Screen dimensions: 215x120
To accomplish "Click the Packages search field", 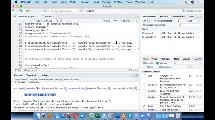I will pos(185,63).
